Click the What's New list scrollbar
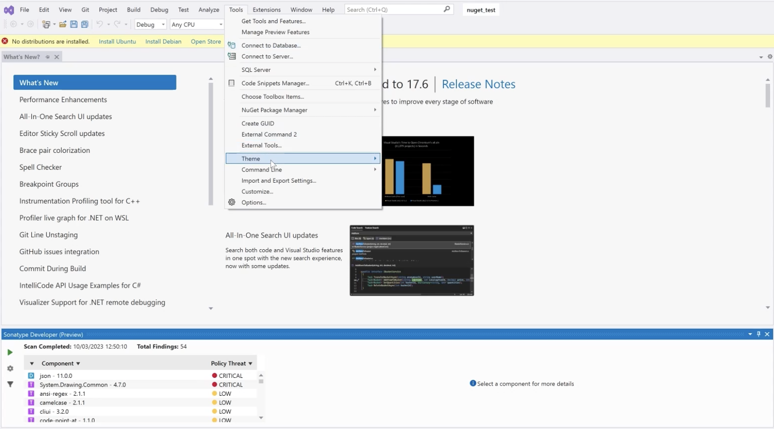 pyautogui.click(x=211, y=144)
